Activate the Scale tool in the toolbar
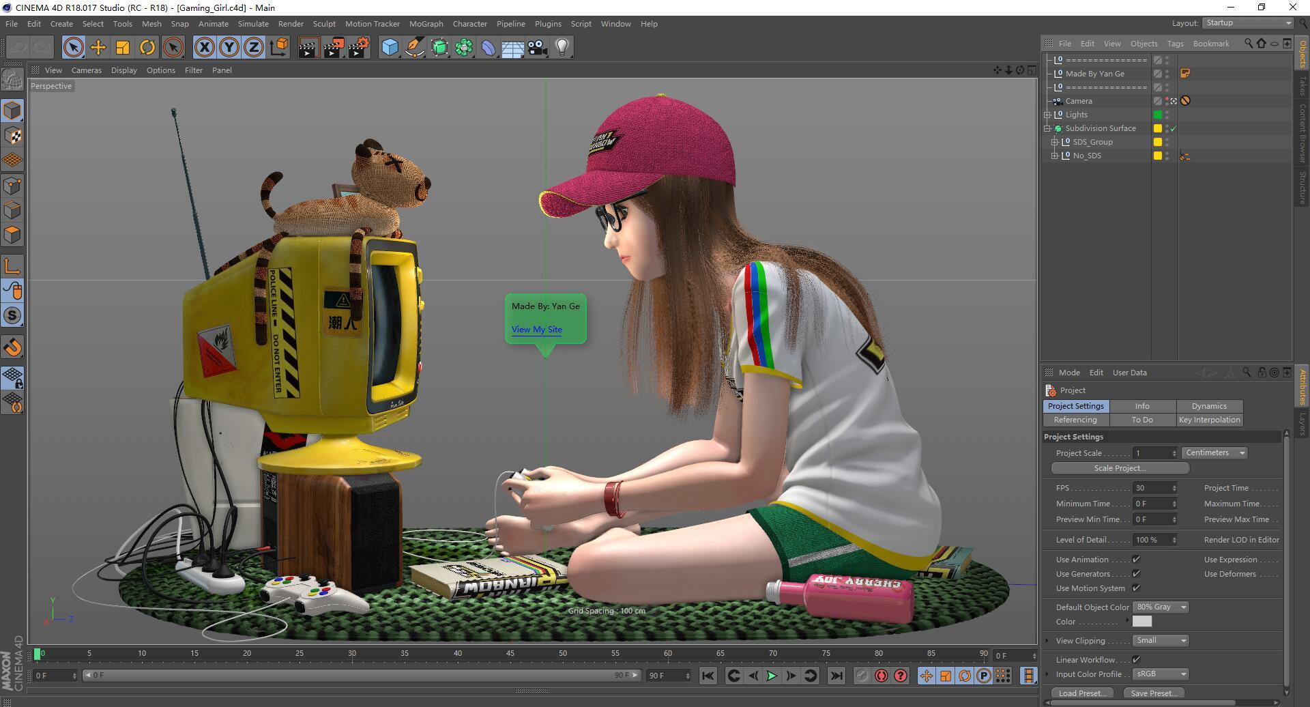The image size is (1310, 707). pyautogui.click(x=123, y=47)
